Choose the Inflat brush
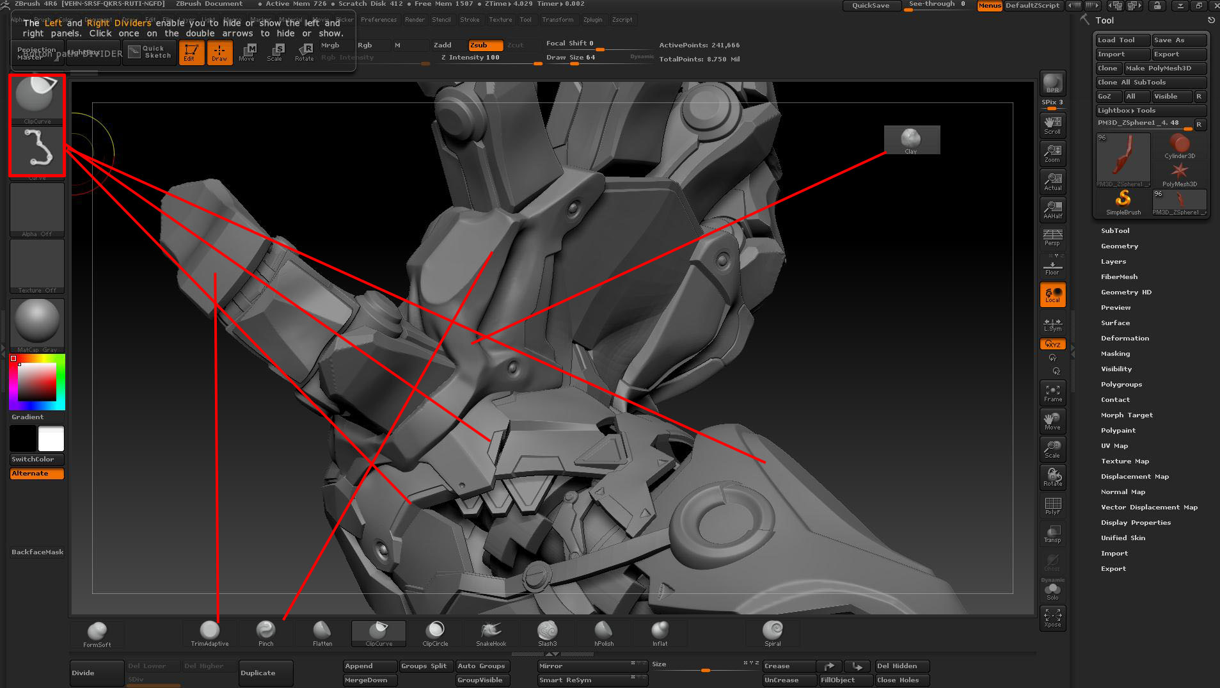Image resolution: width=1220 pixels, height=688 pixels. (660, 633)
